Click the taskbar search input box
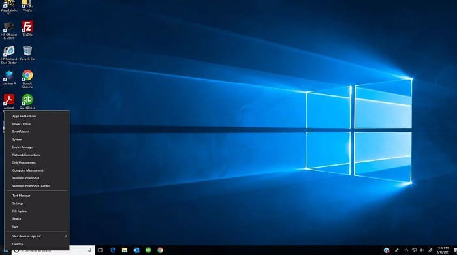 pyautogui.click(x=53, y=250)
